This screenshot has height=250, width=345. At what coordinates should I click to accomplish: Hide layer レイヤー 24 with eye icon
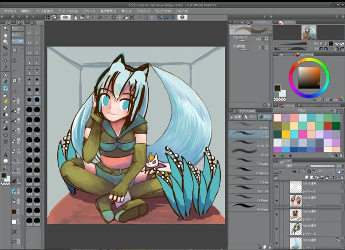pyautogui.click(x=277, y=229)
